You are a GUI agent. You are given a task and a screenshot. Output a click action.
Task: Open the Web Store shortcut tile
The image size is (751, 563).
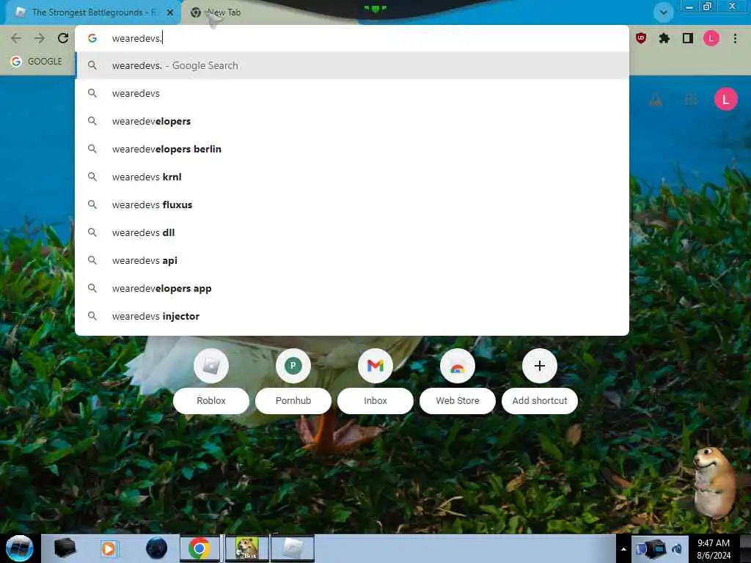458,380
